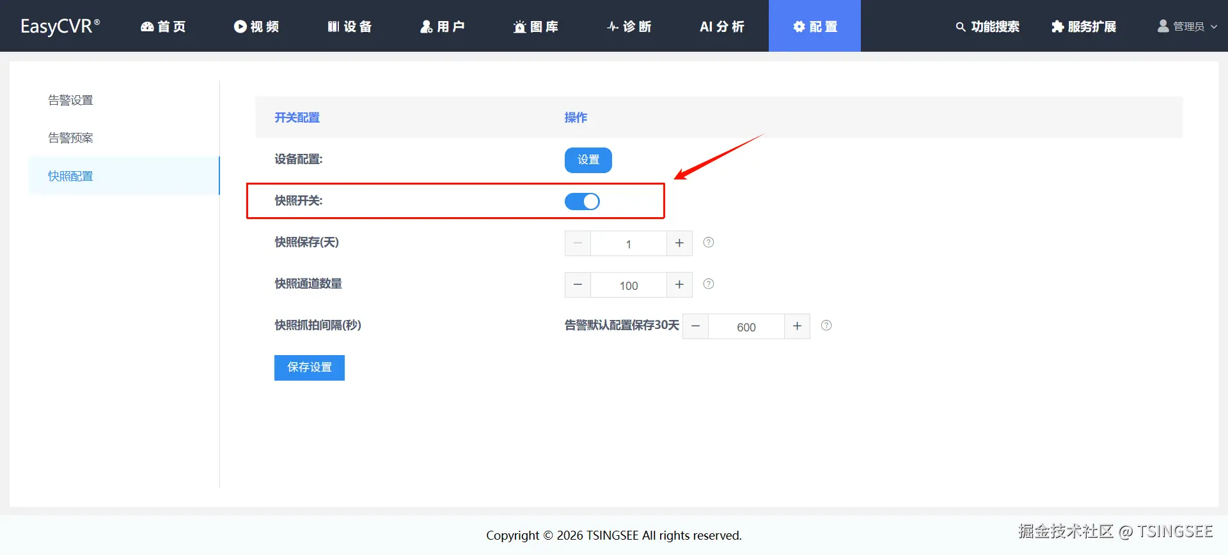This screenshot has width=1228, height=555.
Task: Click the 设备配置: label
Action: click(x=299, y=159)
